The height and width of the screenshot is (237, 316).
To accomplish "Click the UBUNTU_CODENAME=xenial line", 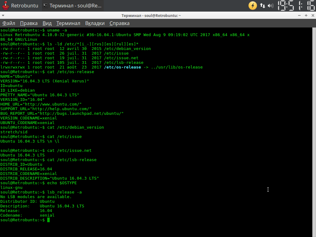I will click(x=27, y=123).
